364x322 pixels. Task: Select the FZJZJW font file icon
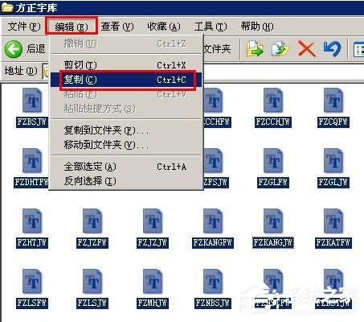153,221
